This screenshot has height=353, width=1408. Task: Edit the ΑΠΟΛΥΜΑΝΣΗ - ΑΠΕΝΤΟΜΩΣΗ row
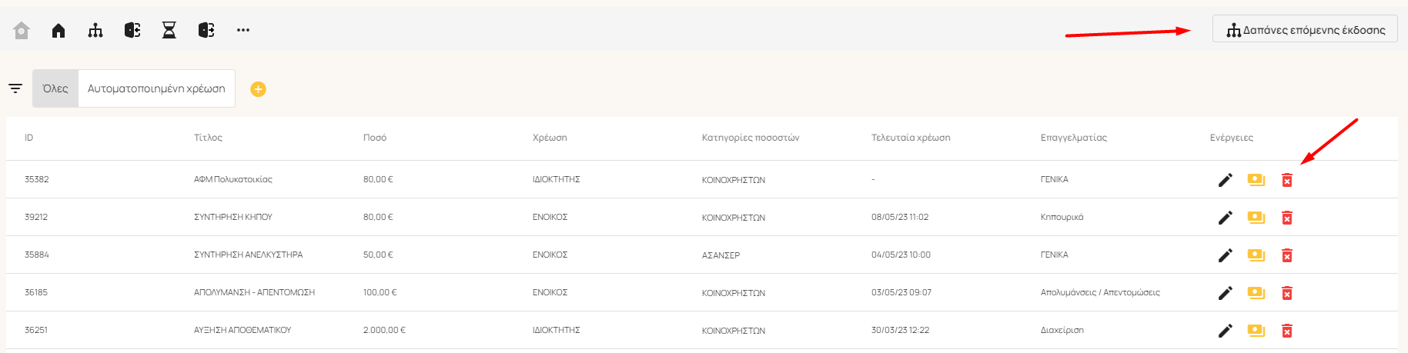pos(1226,293)
